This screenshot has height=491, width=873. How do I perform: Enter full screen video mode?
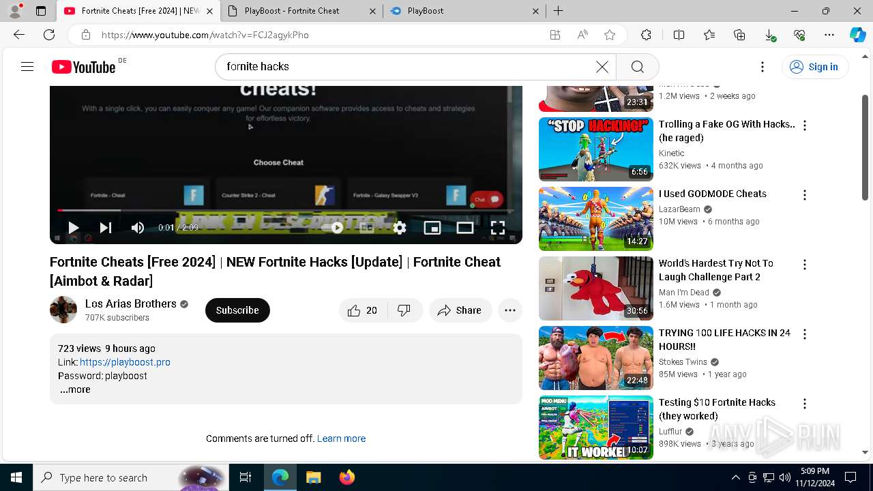pos(498,228)
